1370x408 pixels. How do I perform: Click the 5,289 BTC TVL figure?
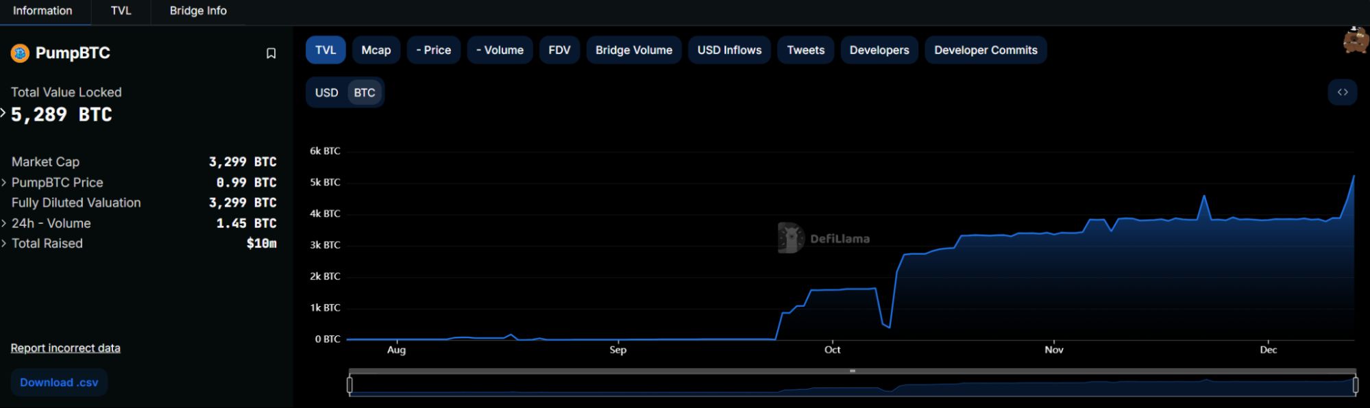[62, 114]
